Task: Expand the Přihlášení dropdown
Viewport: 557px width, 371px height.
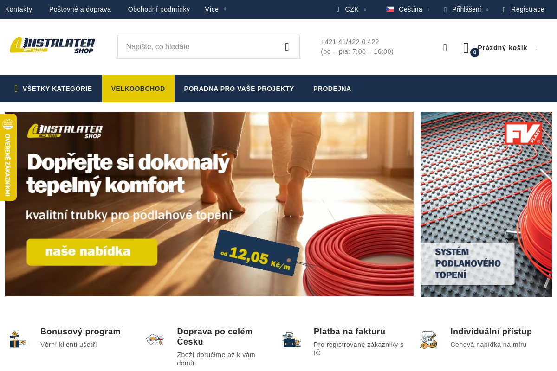Action: tap(466, 9)
